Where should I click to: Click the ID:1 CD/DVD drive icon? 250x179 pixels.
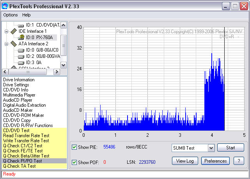(x=21, y=25)
